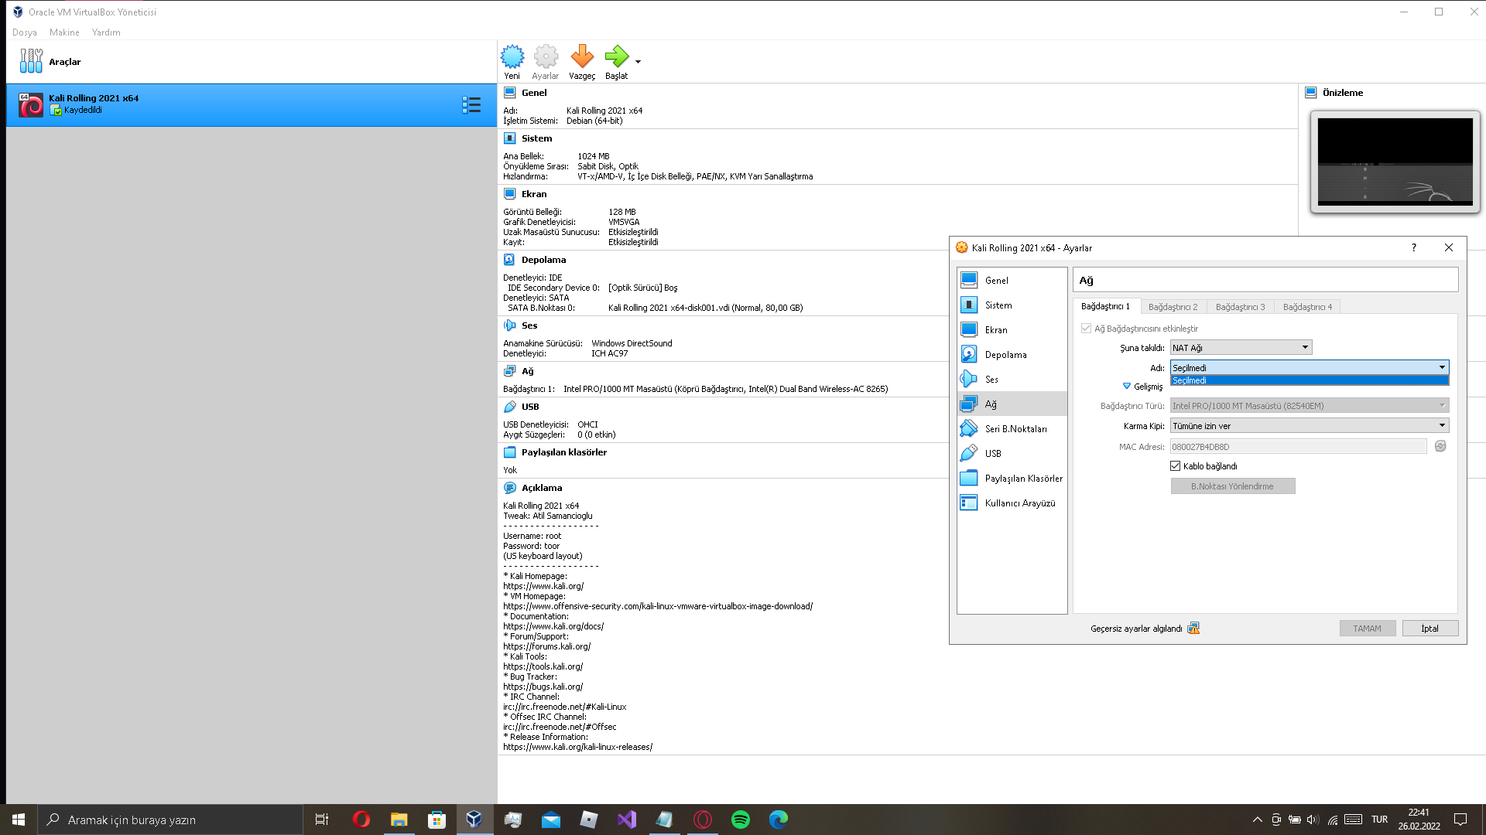Select Paylaşılan Klasörler category in settings
Viewport: 1486px width, 835px height.
tap(1012, 478)
